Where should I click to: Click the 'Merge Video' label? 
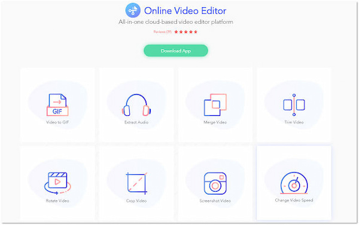click(x=215, y=122)
